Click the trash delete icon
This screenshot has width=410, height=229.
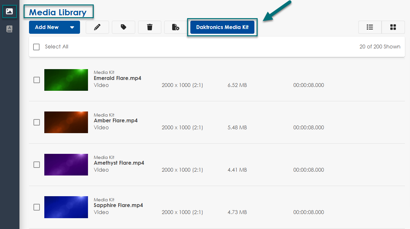[150, 27]
